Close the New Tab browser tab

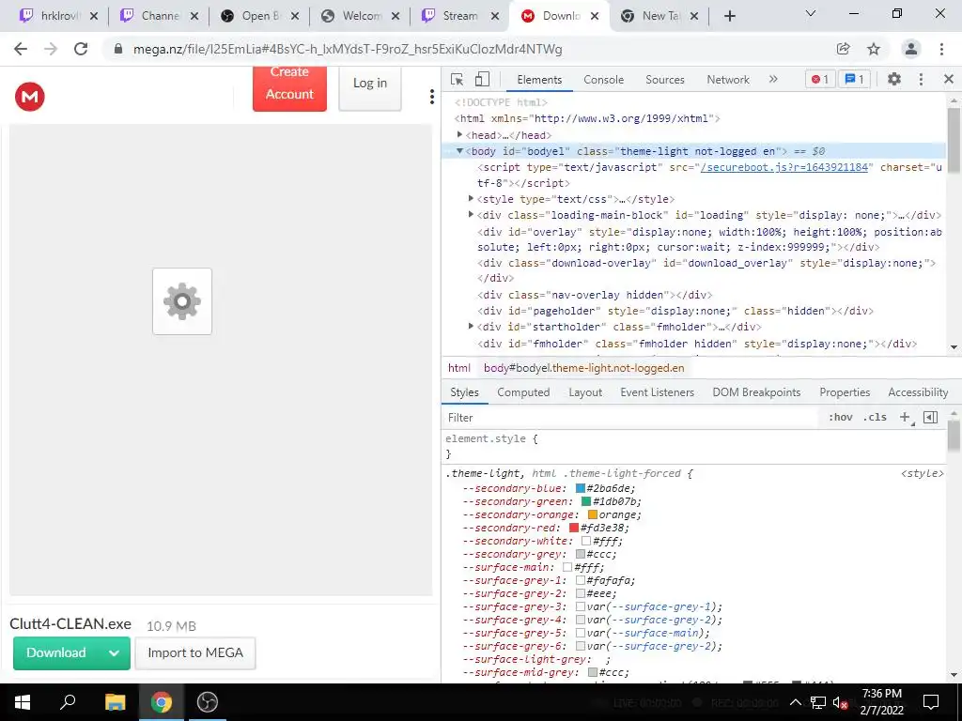694,17
